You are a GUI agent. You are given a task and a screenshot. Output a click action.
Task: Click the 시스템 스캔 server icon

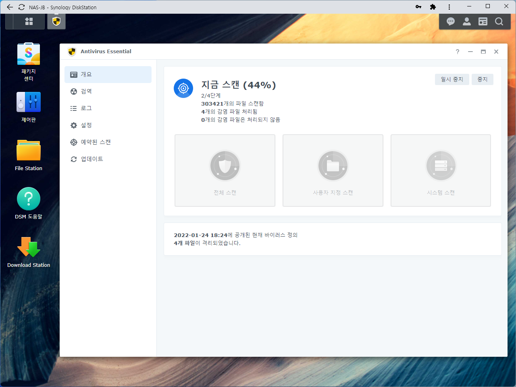pos(441,166)
